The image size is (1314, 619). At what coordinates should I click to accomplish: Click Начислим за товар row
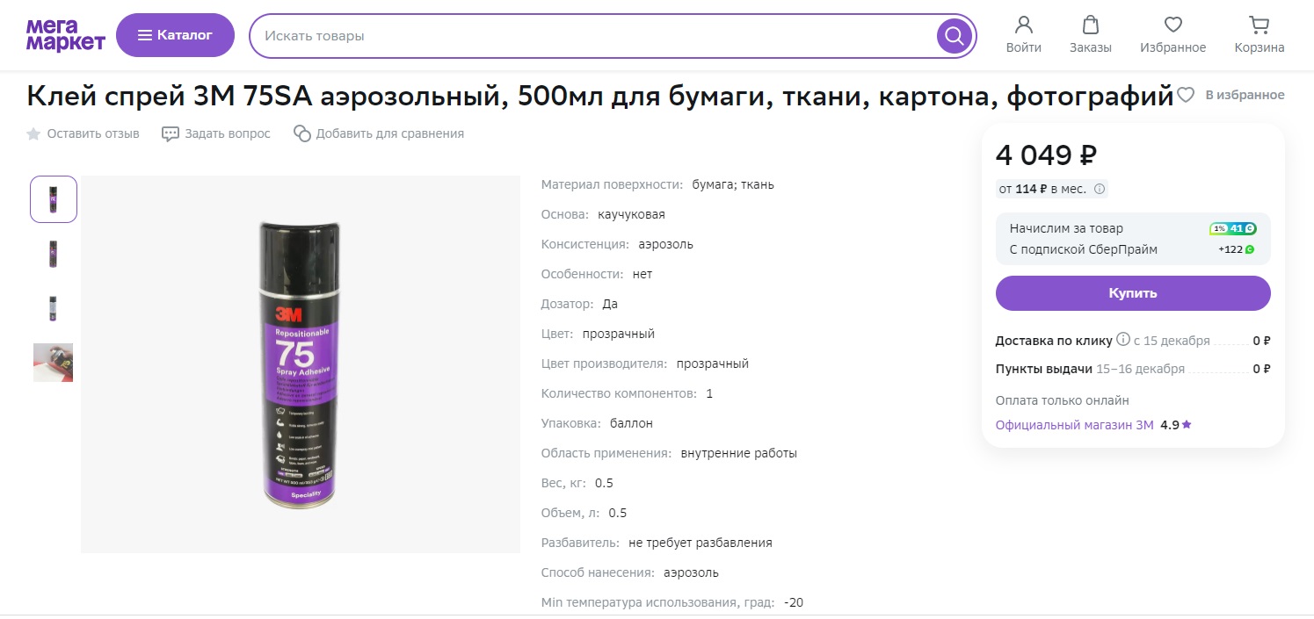(1133, 228)
